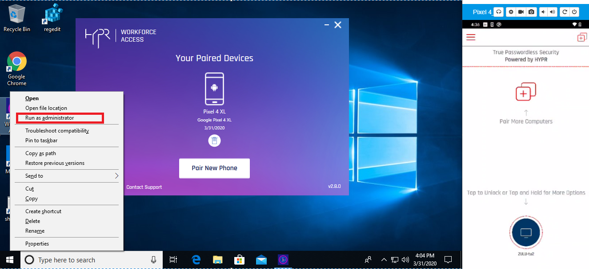Open Microsoft Store from the taskbar
This screenshot has width=589, height=269.
239,260
